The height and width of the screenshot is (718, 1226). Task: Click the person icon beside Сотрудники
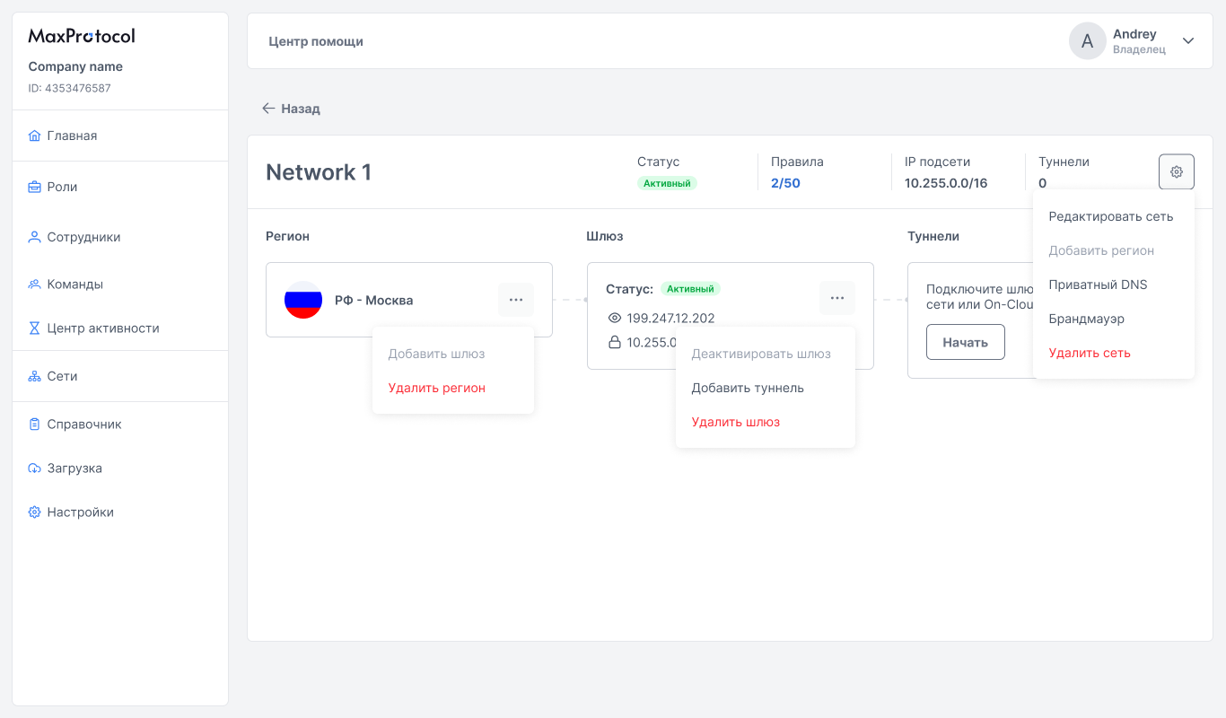point(35,237)
